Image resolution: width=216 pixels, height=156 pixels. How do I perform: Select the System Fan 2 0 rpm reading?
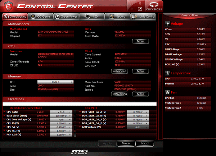tap(188, 108)
